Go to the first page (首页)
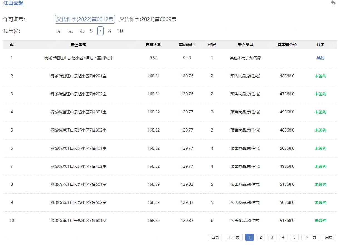This screenshot has height=245, width=340. (215, 237)
